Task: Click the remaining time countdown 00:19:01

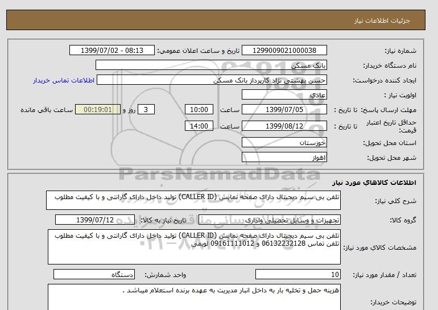Action: tap(97, 110)
